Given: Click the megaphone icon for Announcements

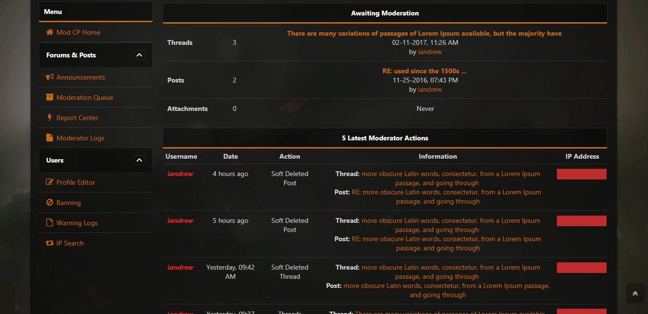Looking at the screenshot, I should coord(50,77).
